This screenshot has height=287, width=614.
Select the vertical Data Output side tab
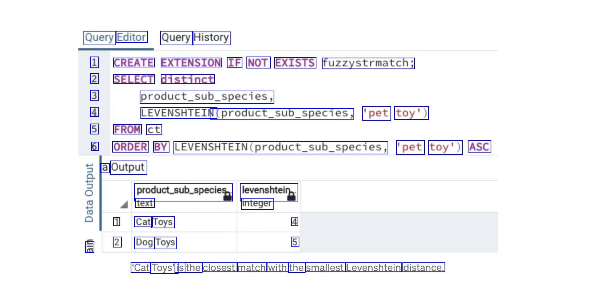[x=89, y=193]
